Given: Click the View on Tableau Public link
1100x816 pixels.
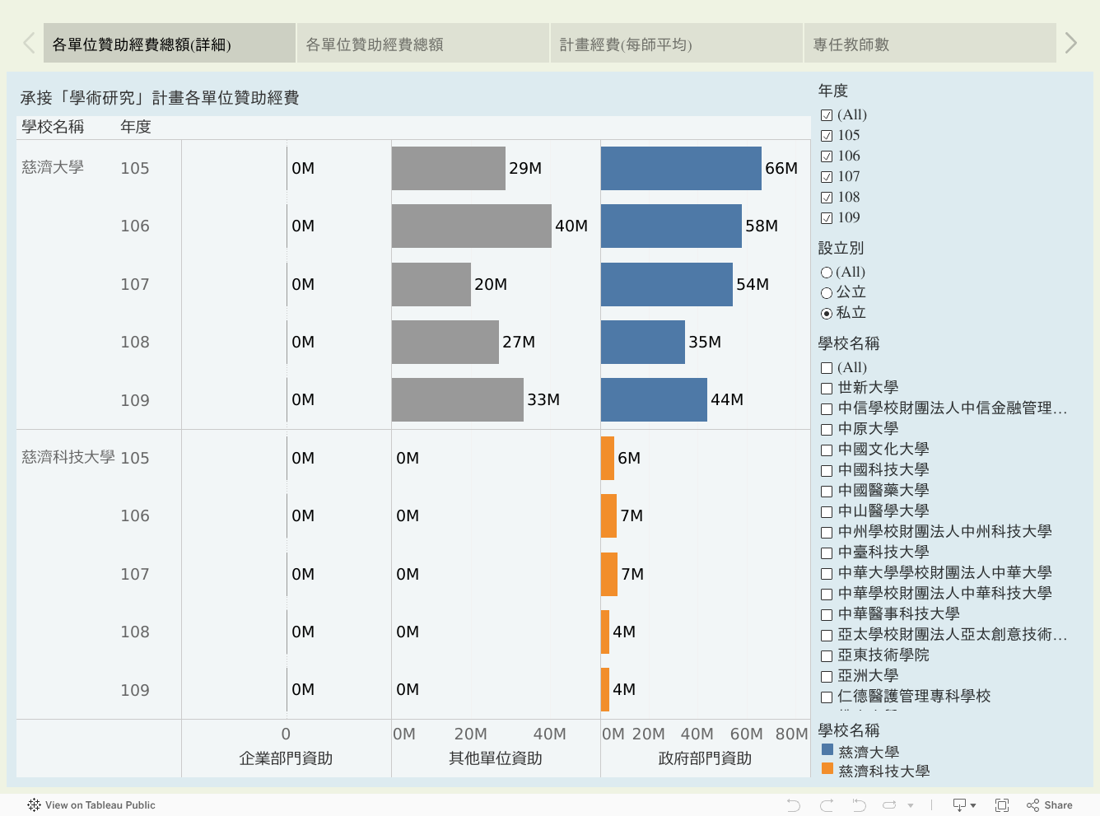Looking at the screenshot, I should tap(100, 805).
